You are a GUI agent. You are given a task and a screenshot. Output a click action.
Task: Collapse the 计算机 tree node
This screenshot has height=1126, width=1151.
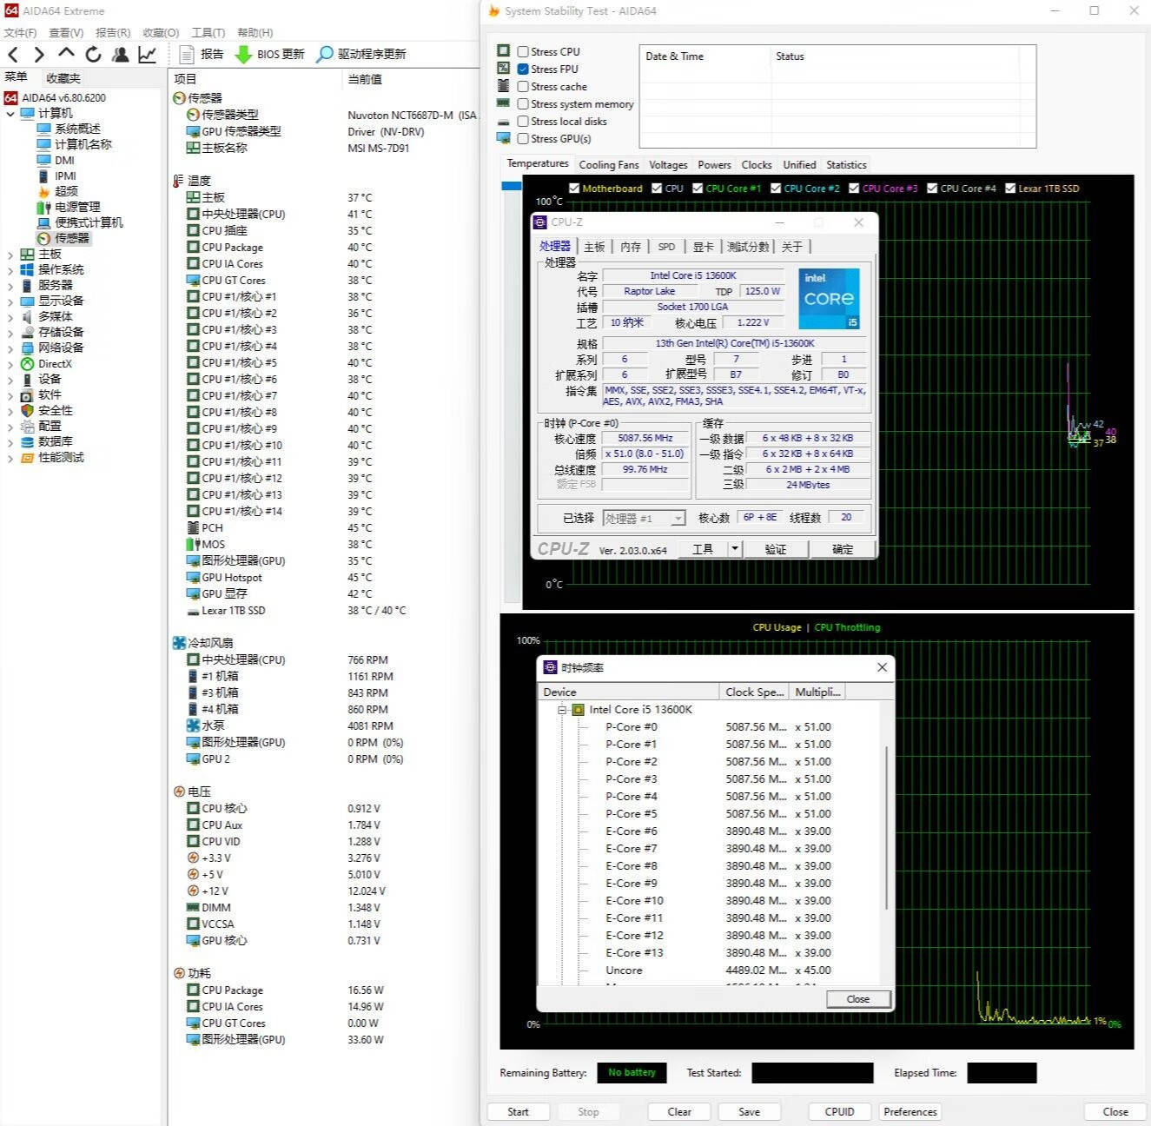(10, 114)
